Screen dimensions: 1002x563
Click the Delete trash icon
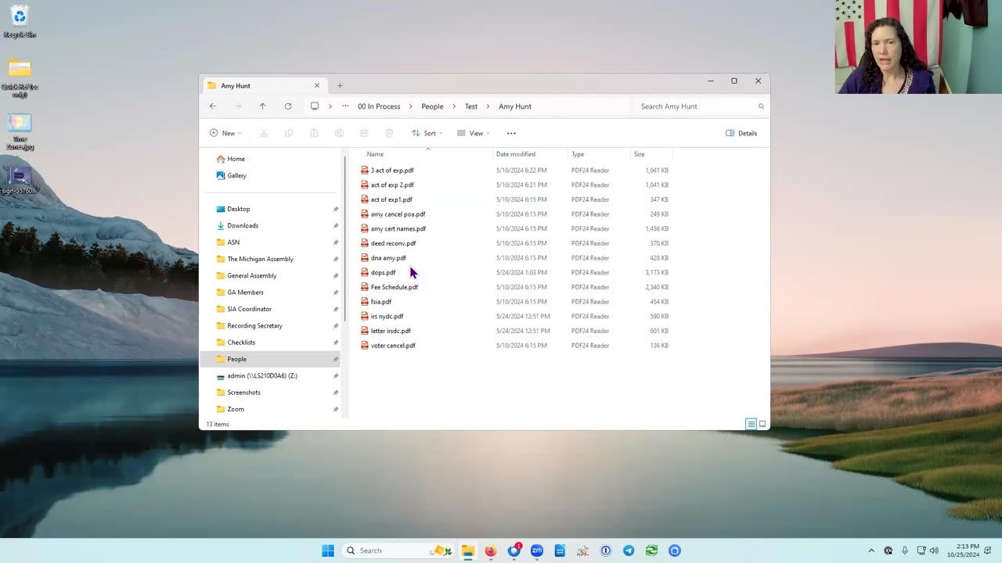point(389,133)
